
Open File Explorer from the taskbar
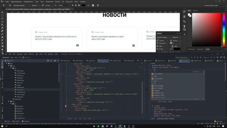click(x=103, y=126)
